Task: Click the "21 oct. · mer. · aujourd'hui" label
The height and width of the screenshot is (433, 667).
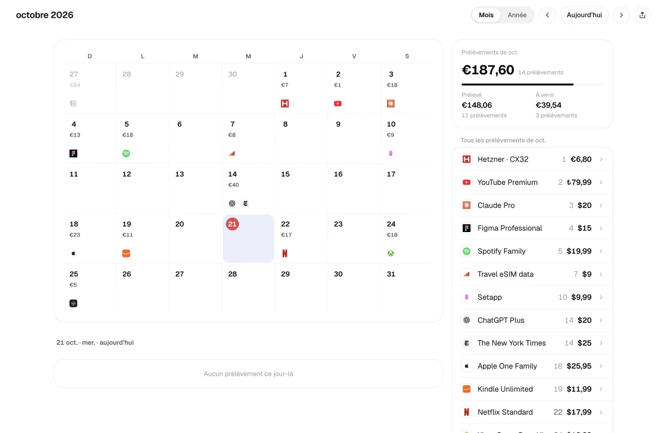Action: tap(95, 343)
